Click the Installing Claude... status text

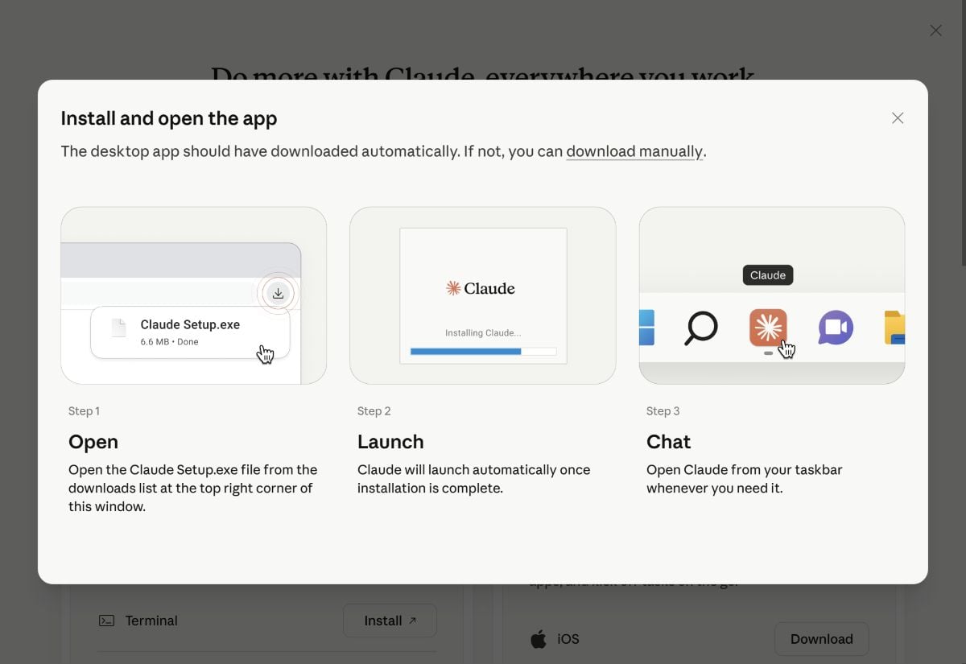click(483, 333)
